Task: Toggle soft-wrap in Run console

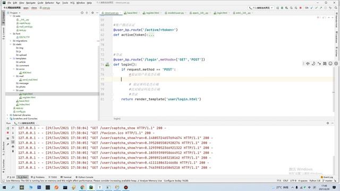Action: (x=13, y=137)
